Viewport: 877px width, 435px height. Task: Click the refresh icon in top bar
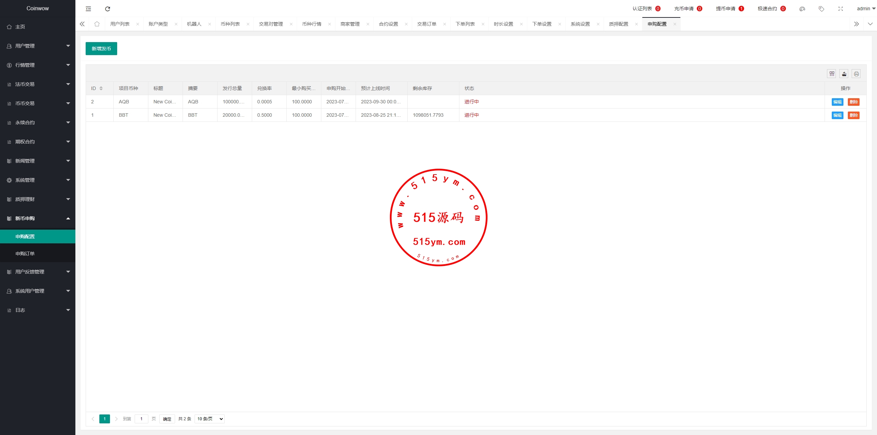coord(108,9)
